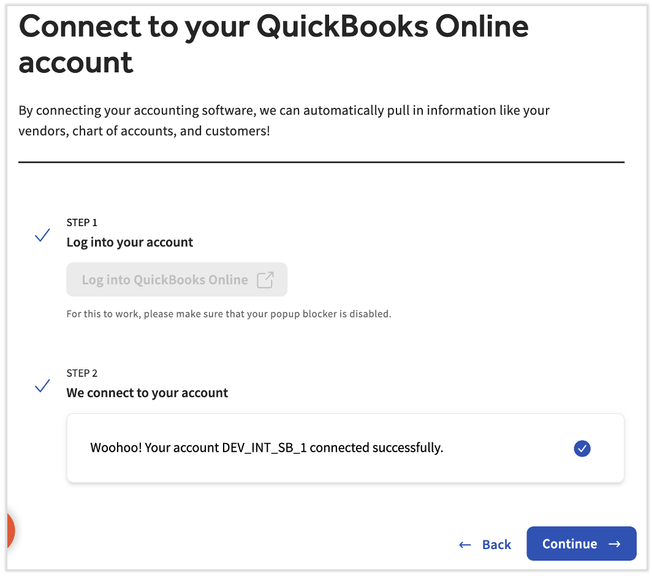Viewport: 652px width, 576px height.
Task: Click the horizontal divider under the description
Action: click(x=321, y=162)
